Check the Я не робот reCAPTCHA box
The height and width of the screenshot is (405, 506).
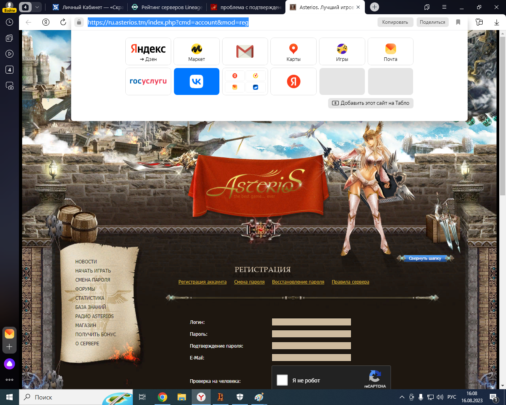coord(282,380)
